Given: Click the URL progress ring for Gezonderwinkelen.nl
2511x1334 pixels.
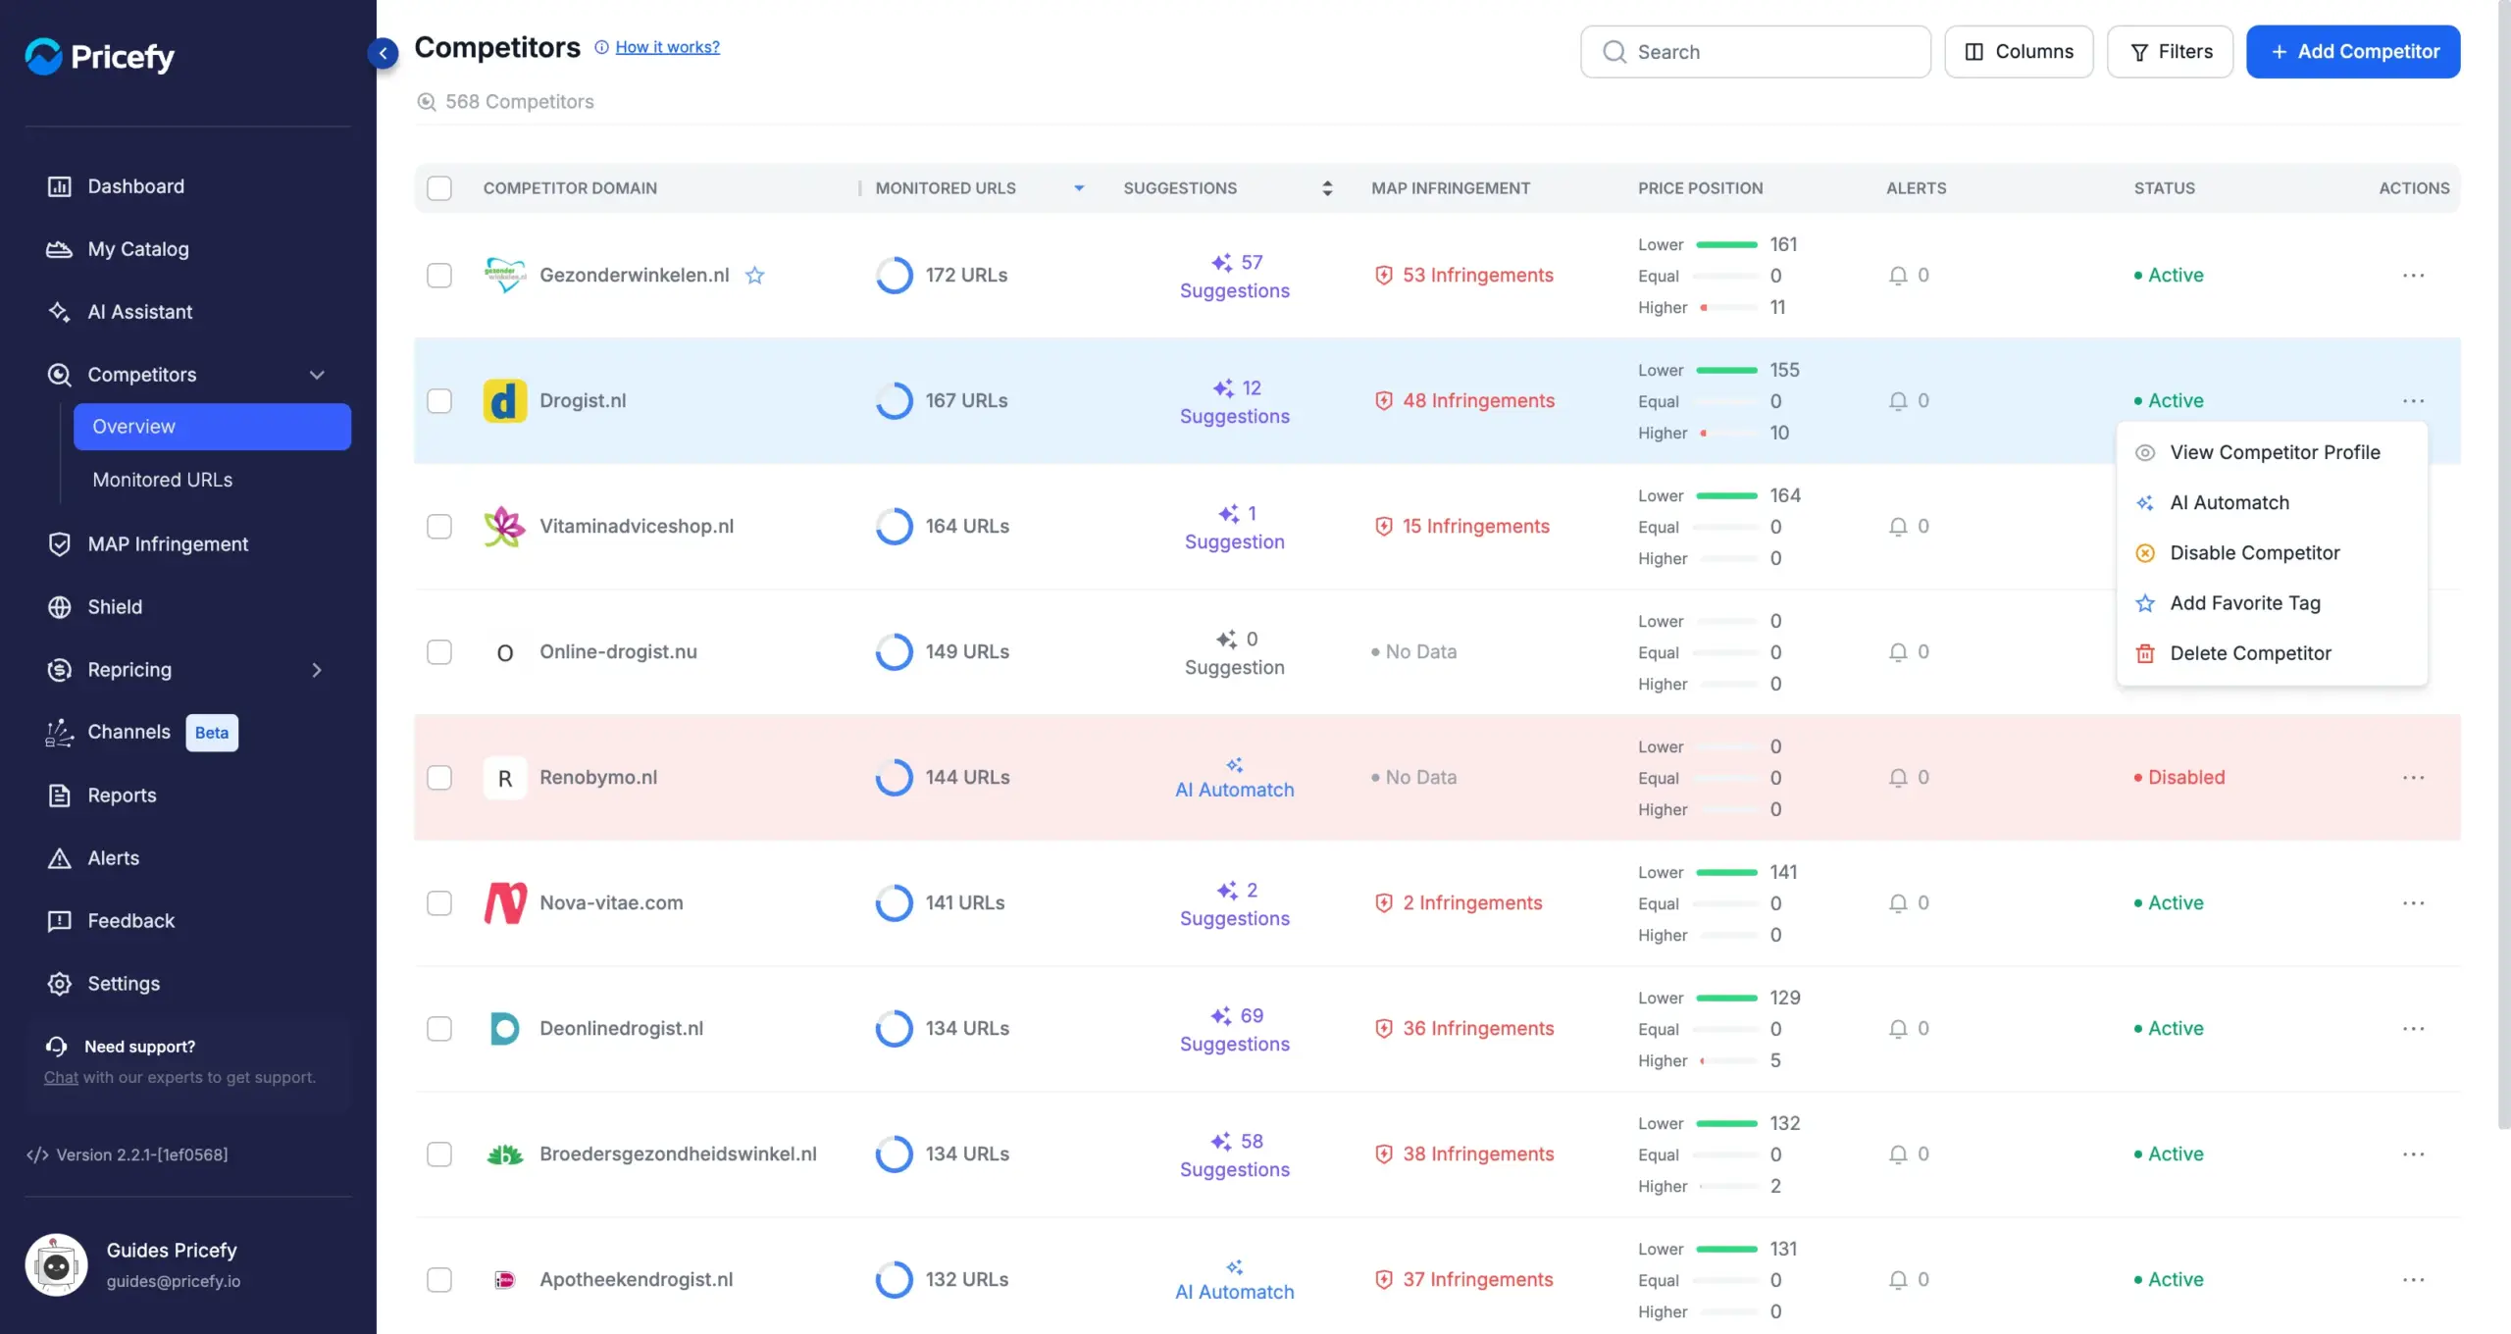Looking at the screenshot, I should [894, 276].
